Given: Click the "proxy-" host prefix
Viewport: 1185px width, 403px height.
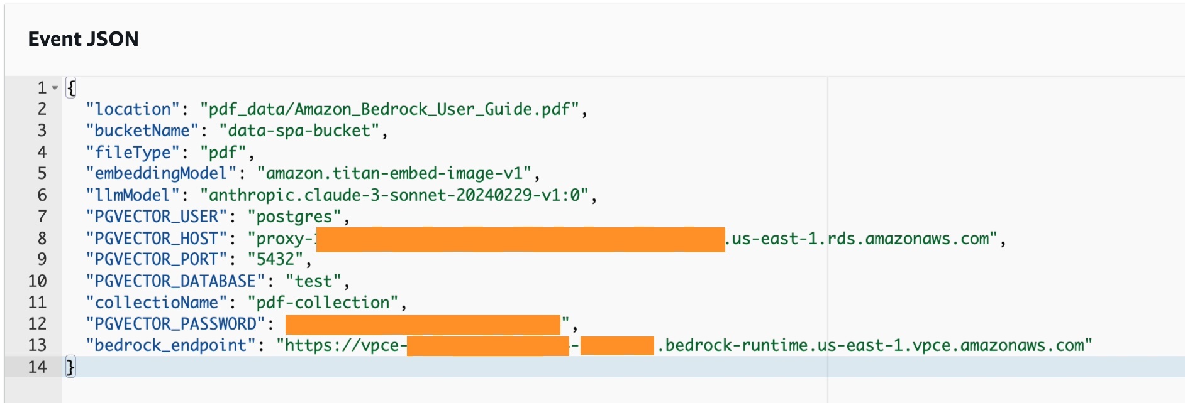Looking at the screenshot, I should coord(282,239).
